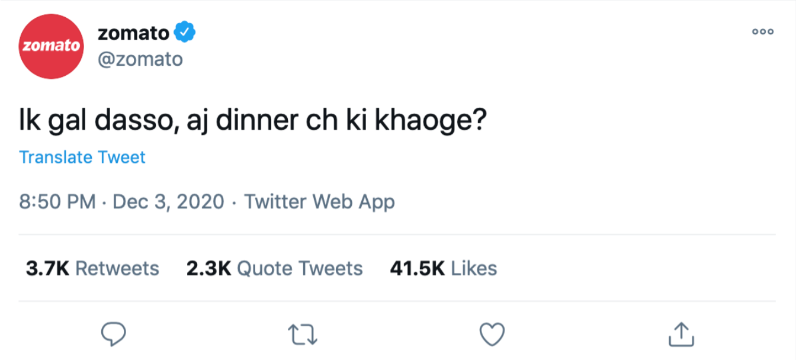796x360 pixels.
Task: Retweet using the arrows icon
Action: [303, 335]
